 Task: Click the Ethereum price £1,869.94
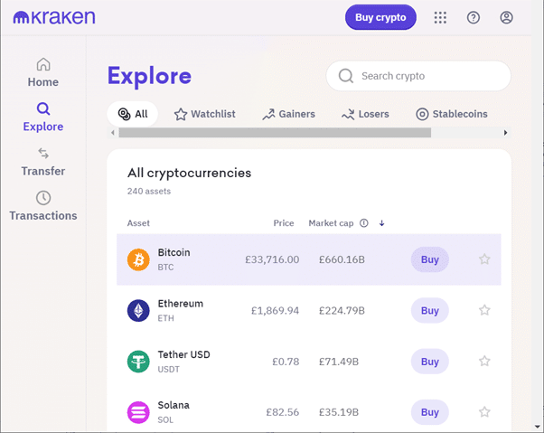click(275, 311)
